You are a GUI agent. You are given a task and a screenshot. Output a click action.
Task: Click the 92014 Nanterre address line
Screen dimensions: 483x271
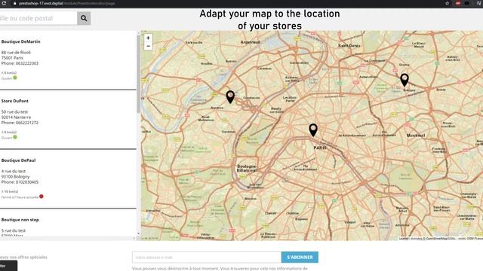[16, 117]
